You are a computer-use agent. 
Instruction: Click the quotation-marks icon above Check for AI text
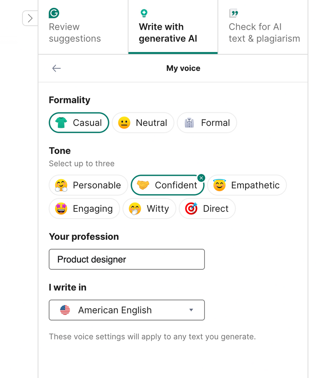[x=234, y=13]
